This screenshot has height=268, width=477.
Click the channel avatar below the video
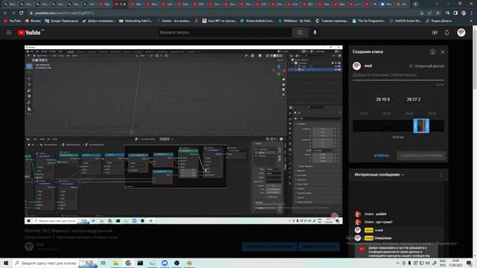(29, 246)
